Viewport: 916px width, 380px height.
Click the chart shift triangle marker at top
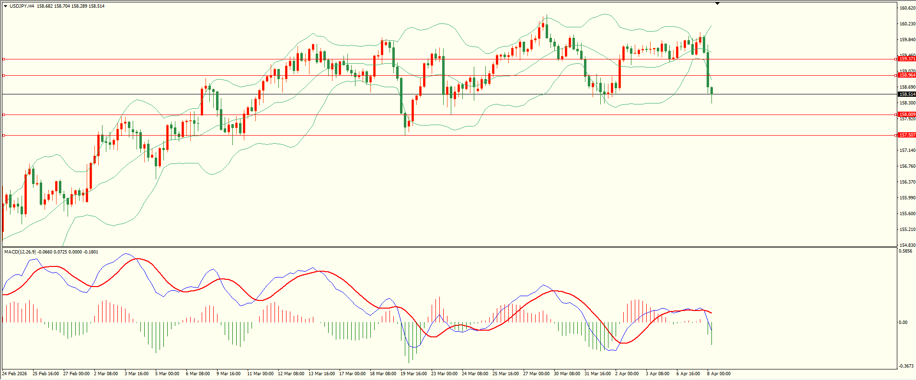point(717,3)
